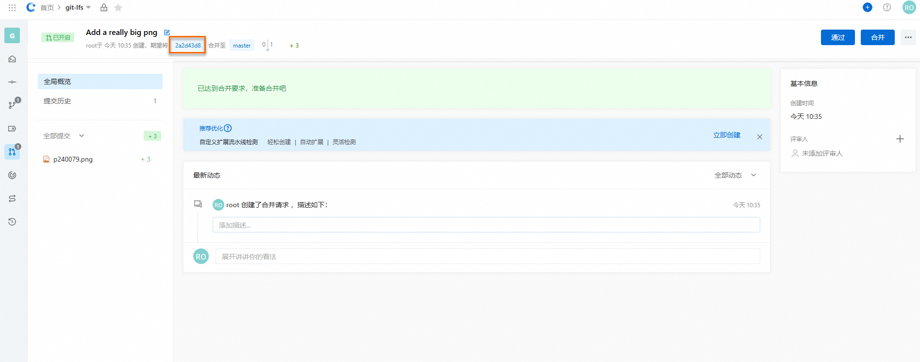Viewport: 920px width, 362px height.
Task: Select the 提交历史 tab
Action: pos(100,101)
